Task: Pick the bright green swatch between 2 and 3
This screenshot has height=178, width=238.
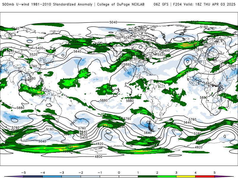Action: click(x=167, y=177)
